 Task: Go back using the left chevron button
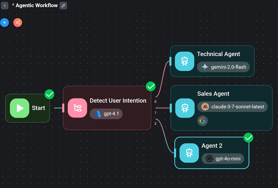pos(5,6)
